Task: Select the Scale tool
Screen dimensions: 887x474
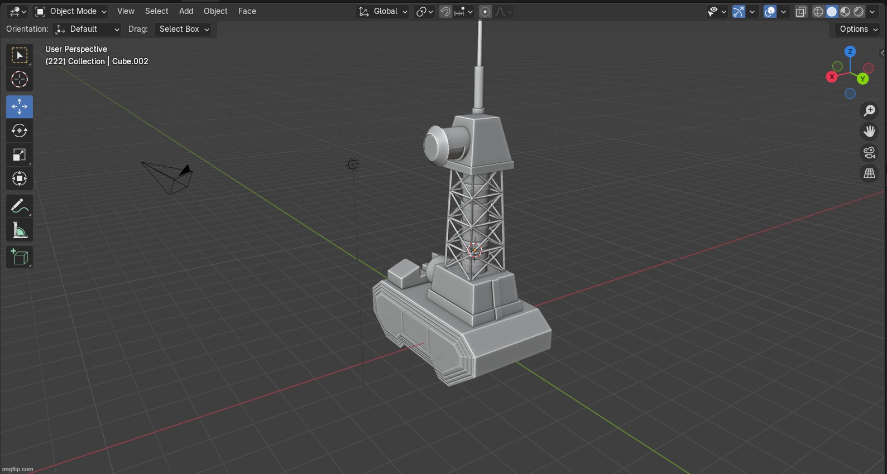Action: click(20, 154)
